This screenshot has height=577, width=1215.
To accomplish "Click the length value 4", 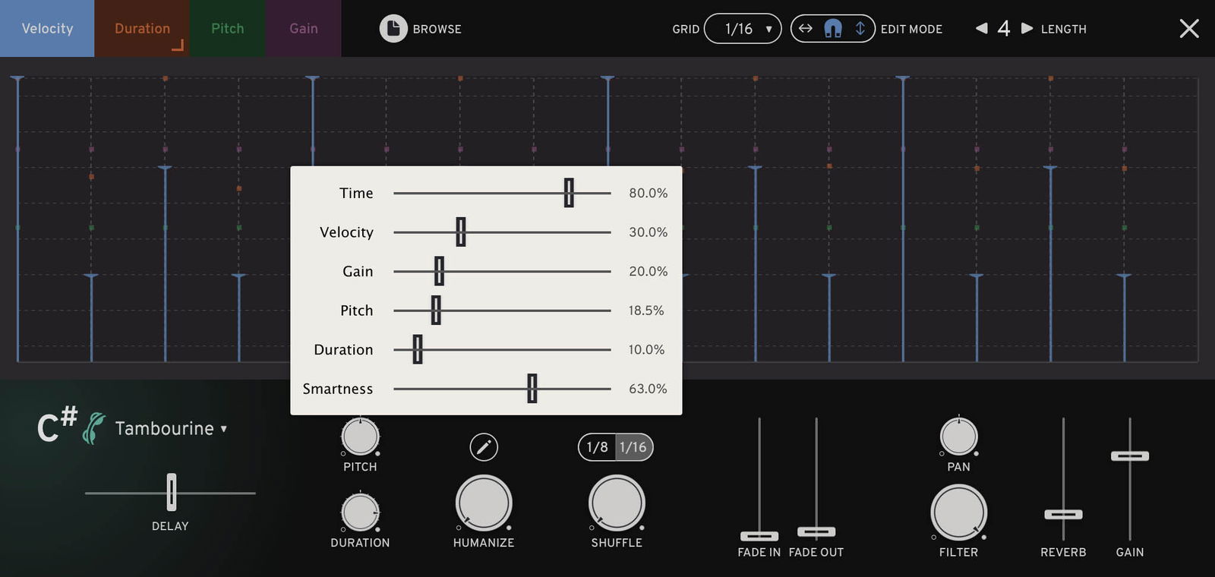I will tap(1004, 29).
